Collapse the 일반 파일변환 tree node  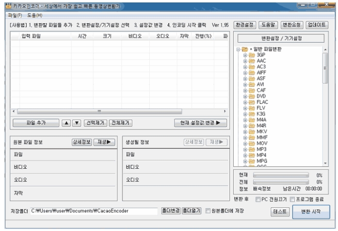pyautogui.click(x=238, y=49)
